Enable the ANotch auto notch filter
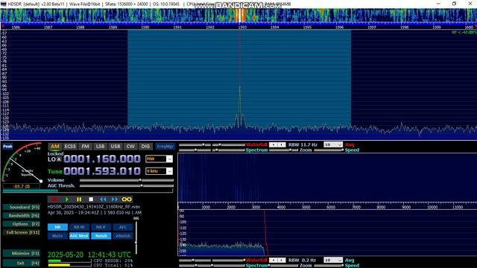This screenshot has width=477, height=268. click(123, 236)
